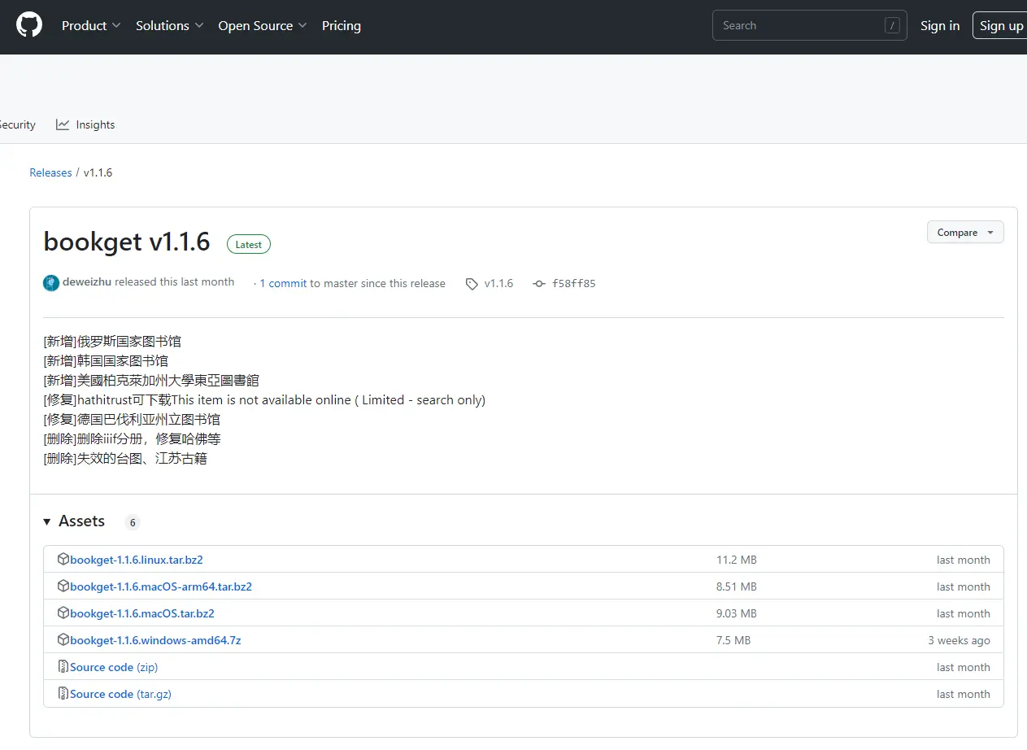1027x750 pixels.
Task: Click the Latest release badge
Action: tap(249, 244)
